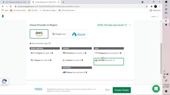Viewport: 170px width, 95px height.
Task: Open the Chrome profile avatar
Action: click(156, 6)
